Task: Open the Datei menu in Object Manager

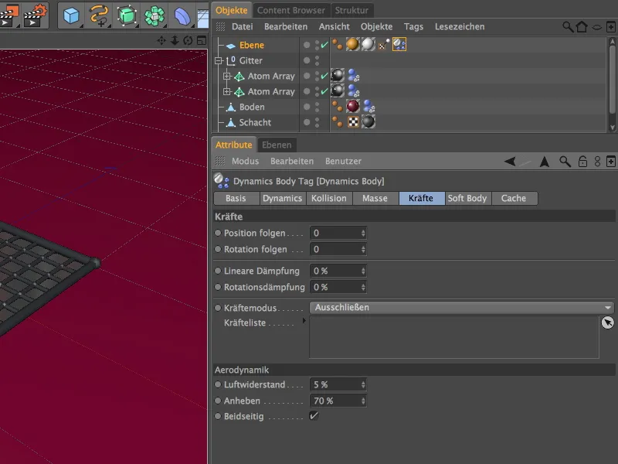Action: click(242, 27)
